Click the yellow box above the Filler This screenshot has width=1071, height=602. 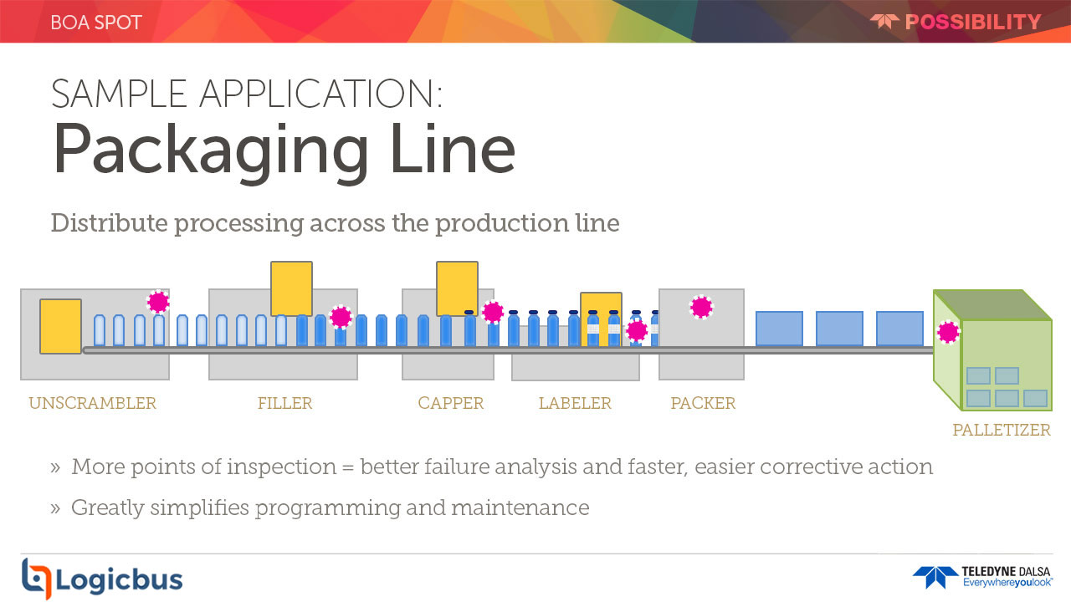click(x=291, y=288)
